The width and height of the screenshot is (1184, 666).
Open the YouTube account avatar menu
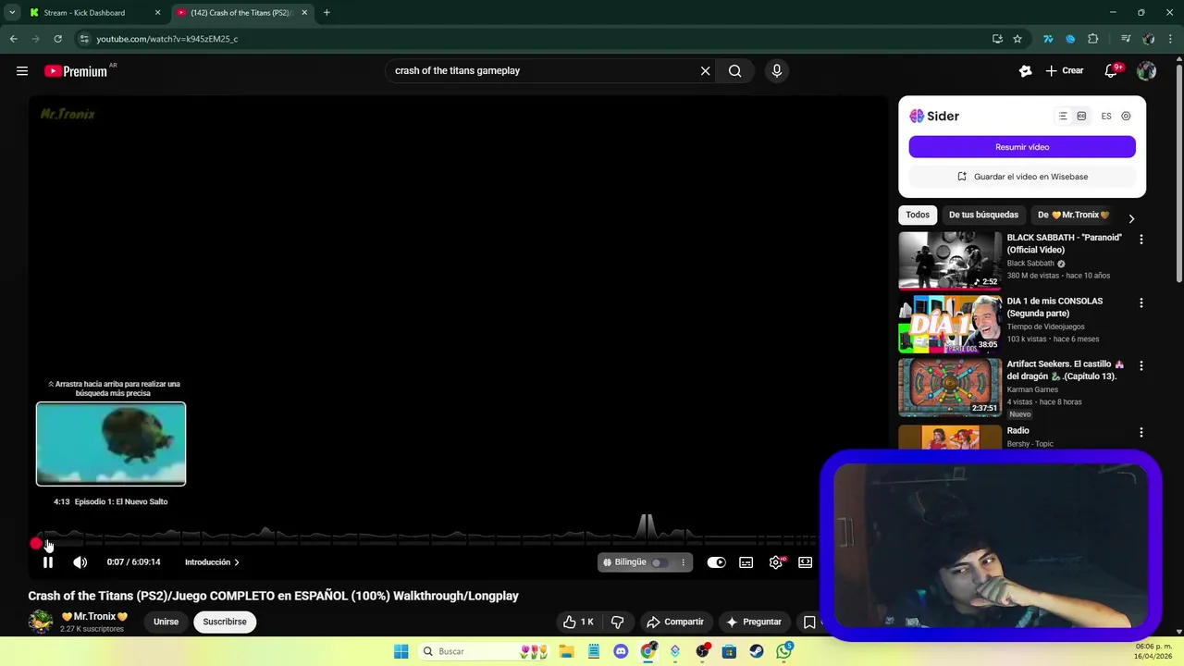pyautogui.click(x=1146, y=70)
